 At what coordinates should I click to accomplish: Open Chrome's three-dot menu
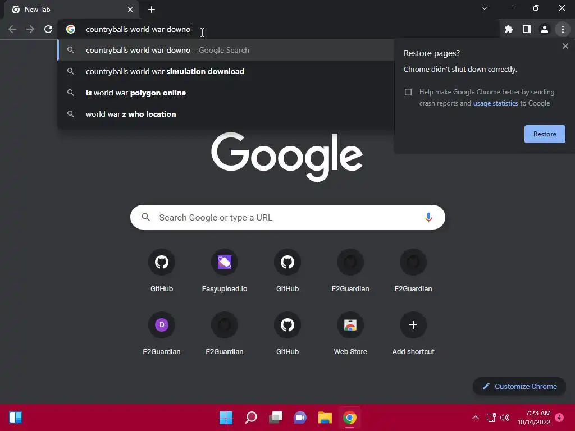point(563,29)
